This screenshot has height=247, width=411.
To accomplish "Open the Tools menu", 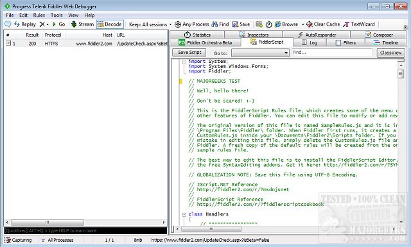I will pos(57,15).
